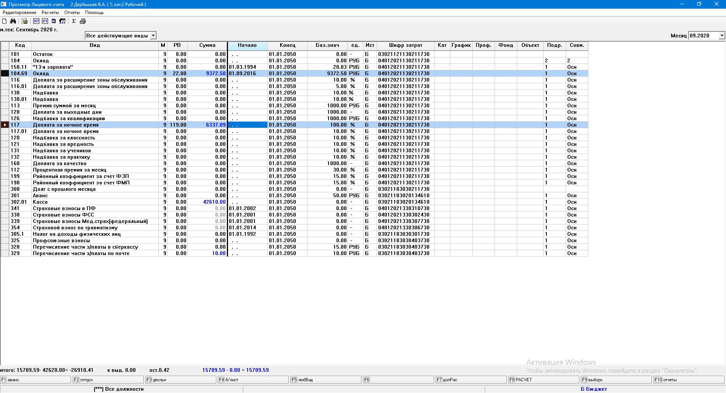Image resolution: width=726 pixels, height=393 pixels.
Task: Select Районный коэффициент за счет ФЗП row
Action: 294,176
